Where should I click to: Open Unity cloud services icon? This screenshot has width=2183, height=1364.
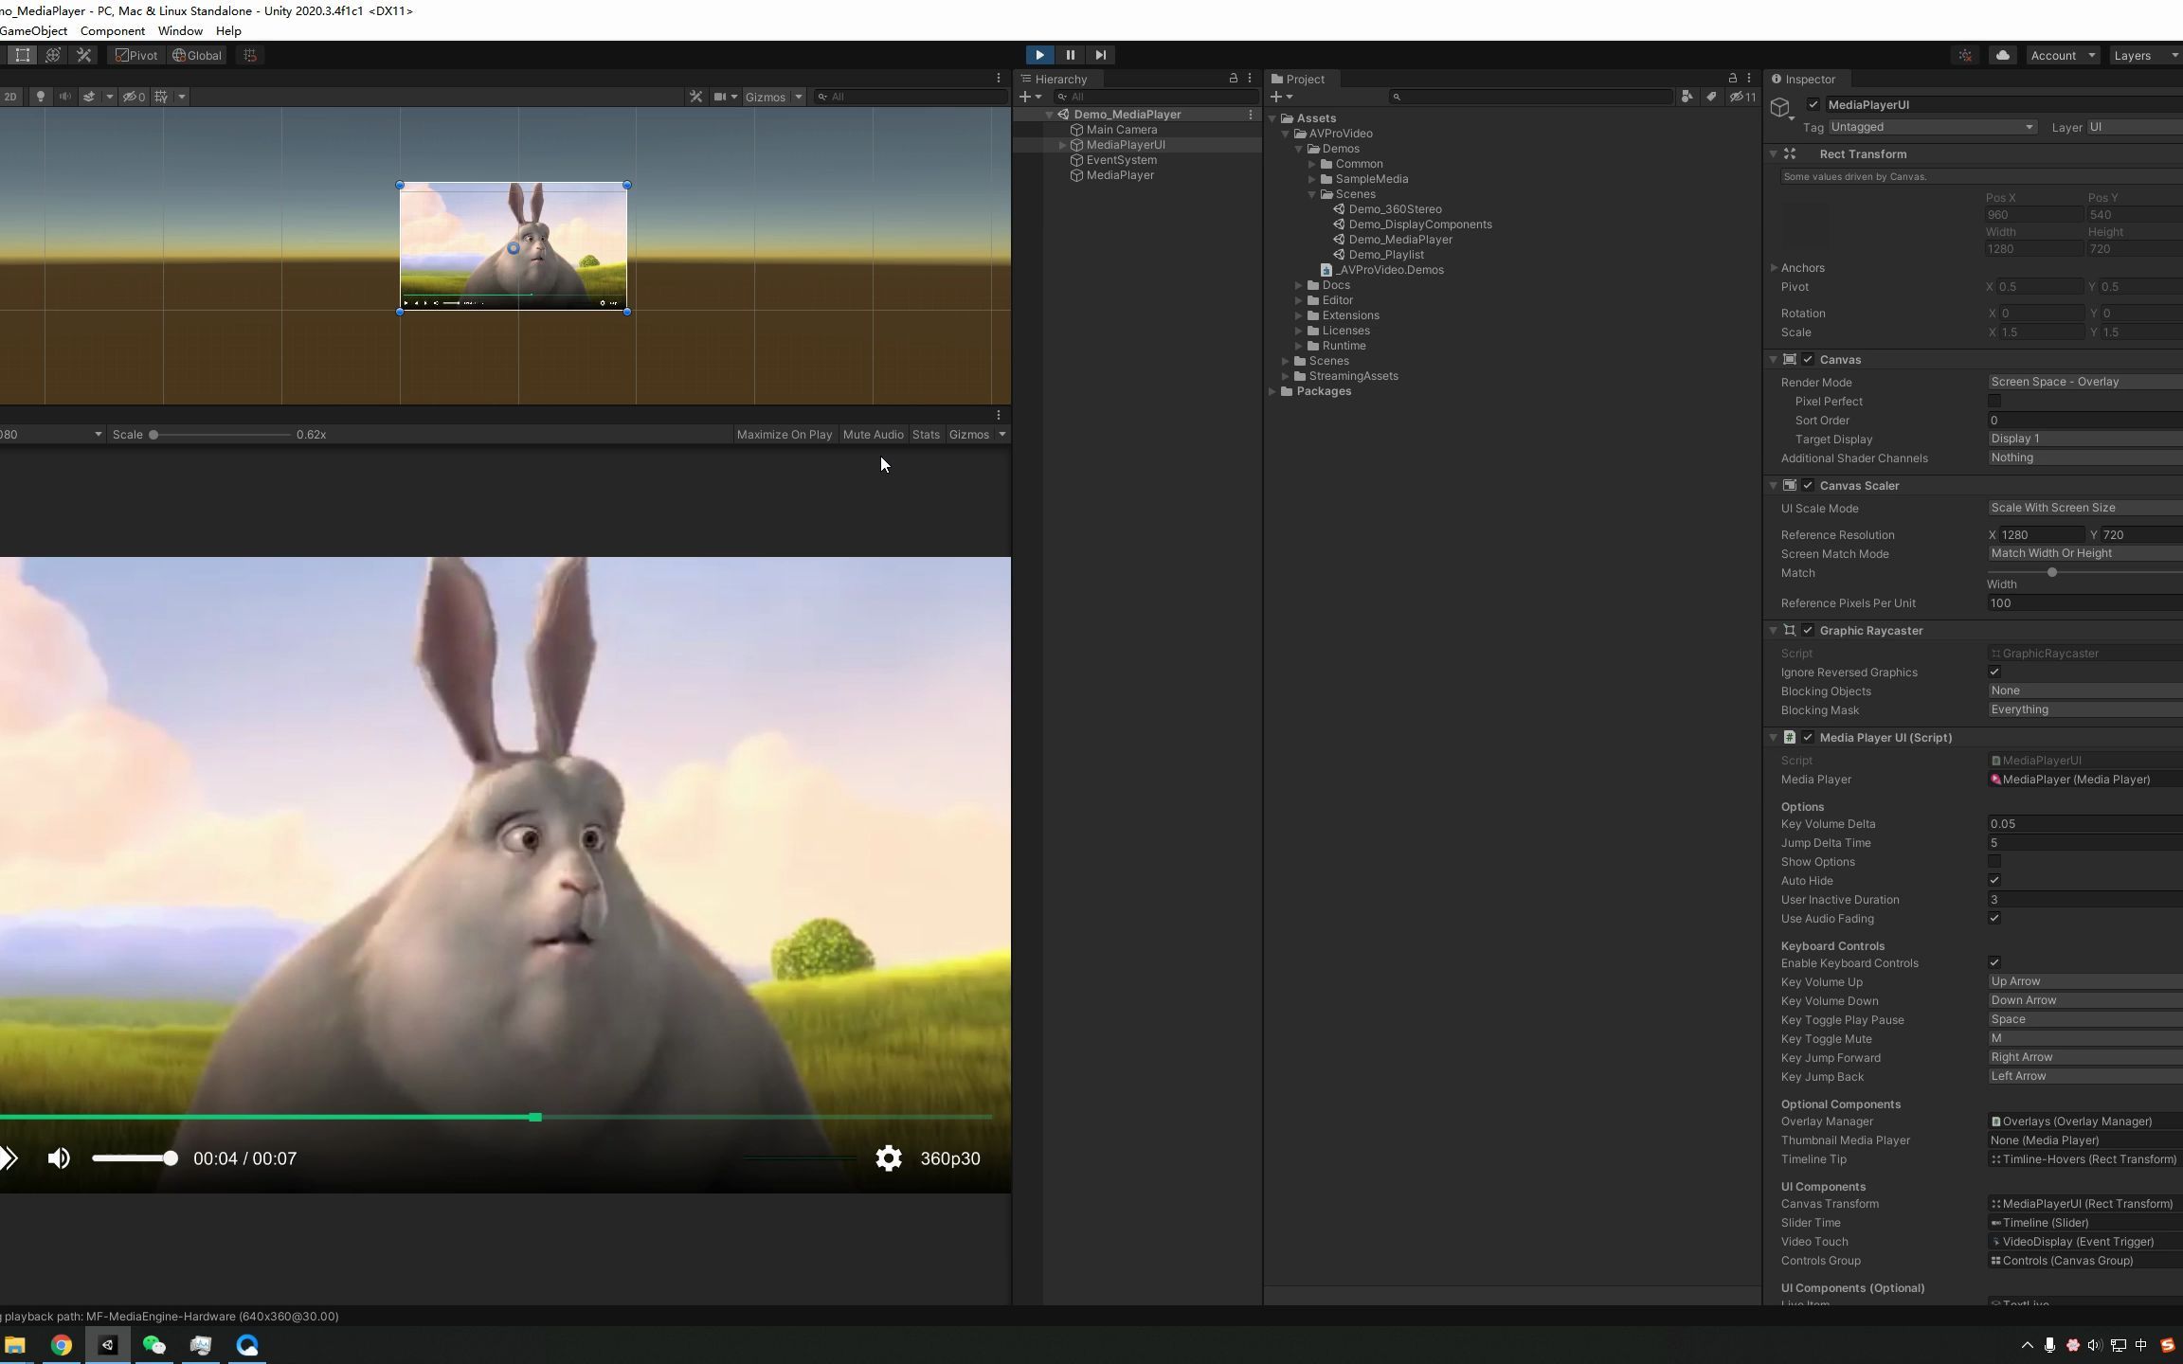2002,55
